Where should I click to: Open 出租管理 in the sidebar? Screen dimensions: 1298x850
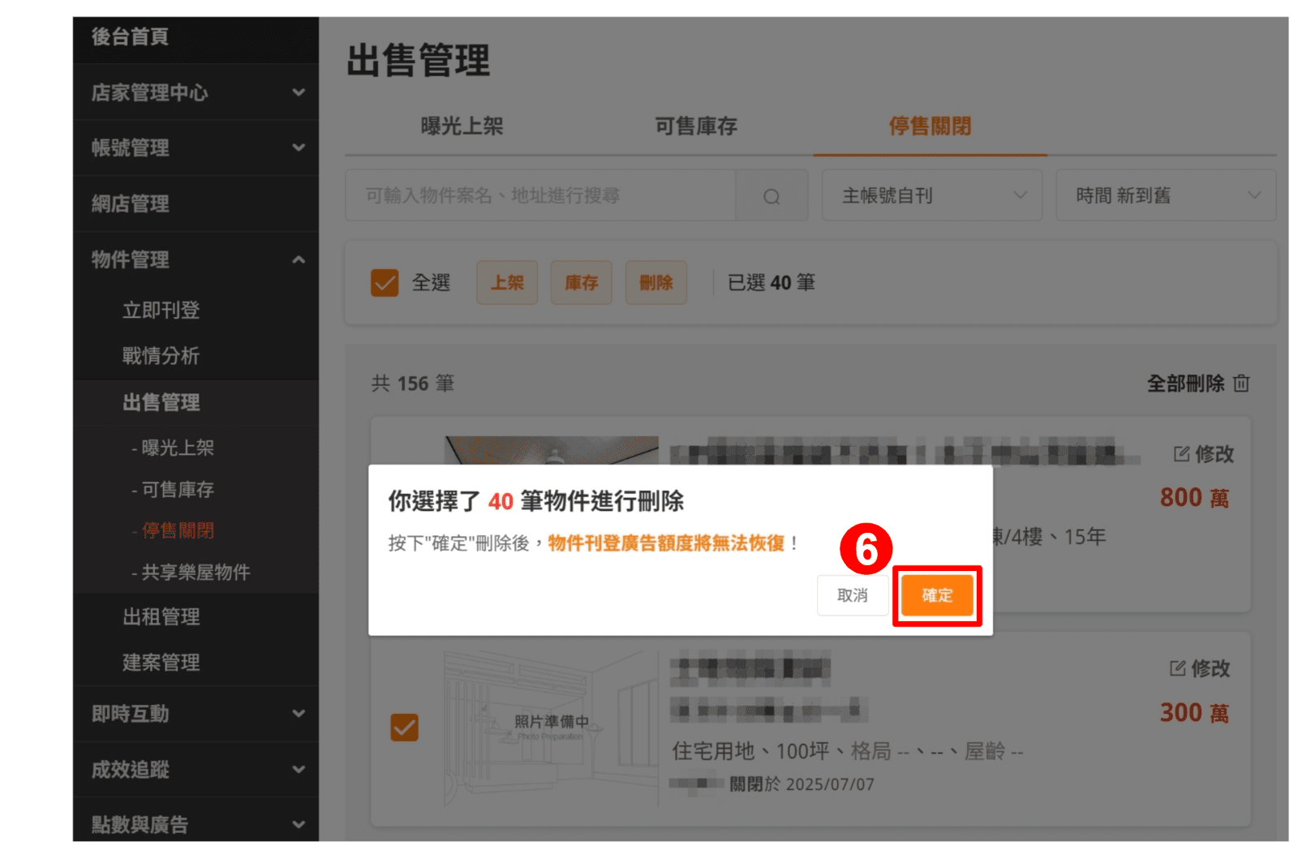coord(161,617)
